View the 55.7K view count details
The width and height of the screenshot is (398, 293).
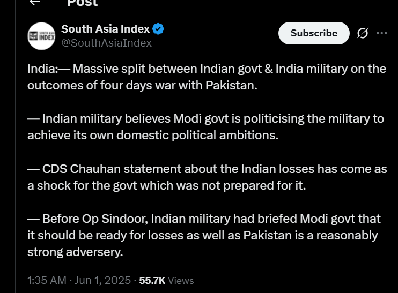(x=152, y=280)
